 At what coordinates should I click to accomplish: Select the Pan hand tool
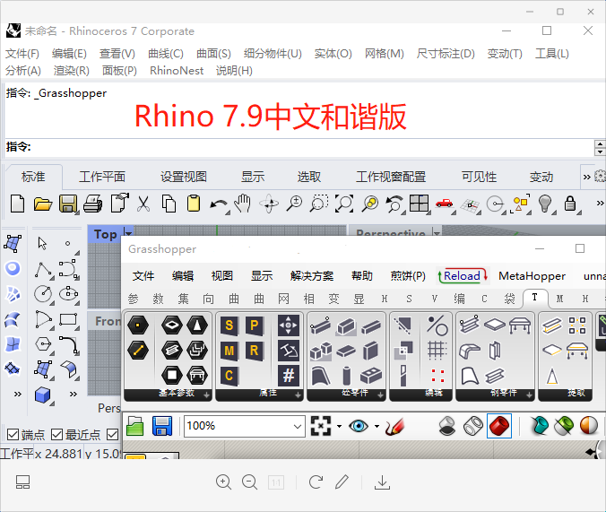click(x=244, y=204)
